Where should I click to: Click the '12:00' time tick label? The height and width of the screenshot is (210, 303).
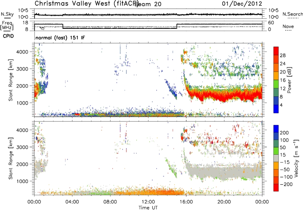tap(148, 202)
